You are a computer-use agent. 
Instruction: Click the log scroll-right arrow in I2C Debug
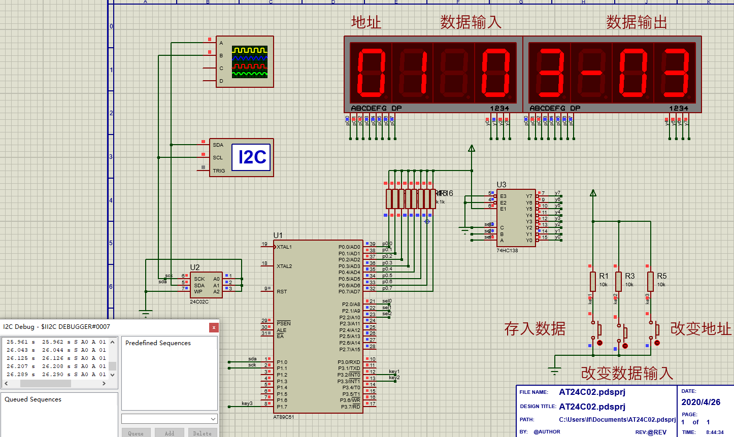[104, 383]
